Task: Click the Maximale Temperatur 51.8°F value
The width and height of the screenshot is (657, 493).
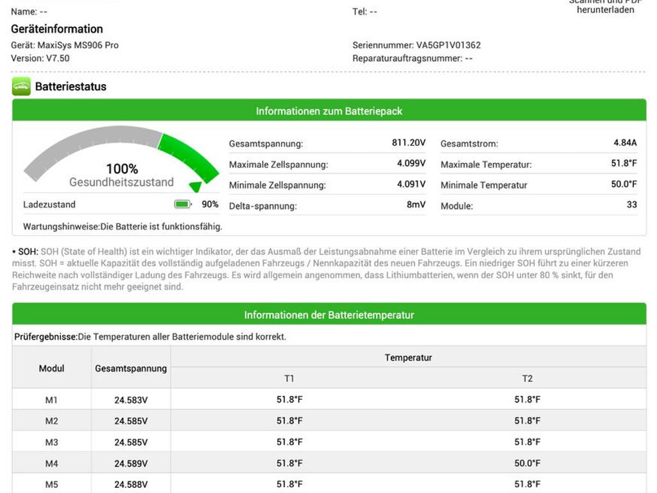Action: click(623, 164)
